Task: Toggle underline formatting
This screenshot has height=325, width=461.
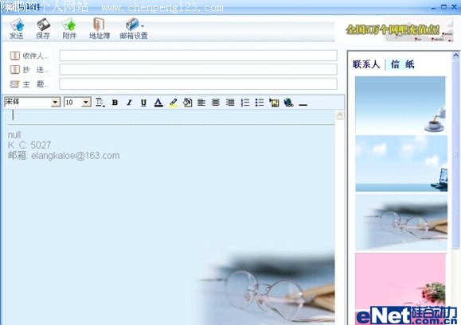Action: tap(143, 103)
